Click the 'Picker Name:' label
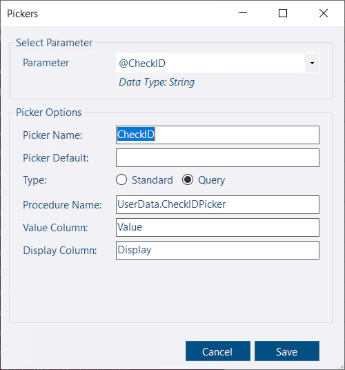This screenshot has width=345, height=370. 52,135
